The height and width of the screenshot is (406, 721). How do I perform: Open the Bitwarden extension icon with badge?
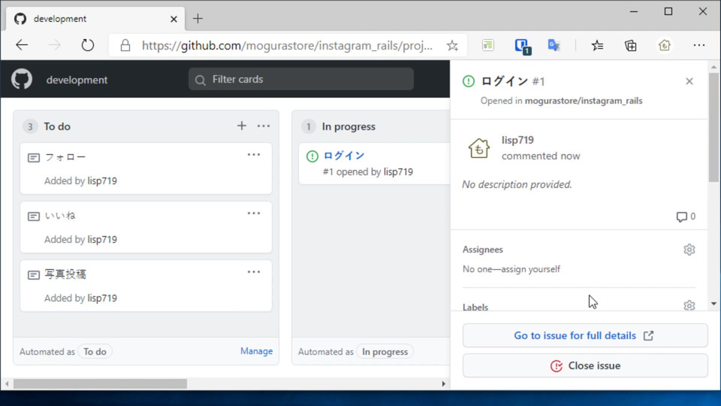pyautogui.click(x=523, y=46)
